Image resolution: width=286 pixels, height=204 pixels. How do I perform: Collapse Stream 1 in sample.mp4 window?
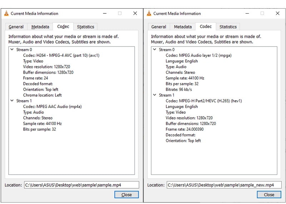(12, 101)
